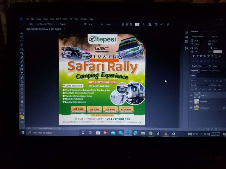Select the Horizontal Type tool
The height and width of the screenshot is (169, 226).
click(x=22, y=73)
